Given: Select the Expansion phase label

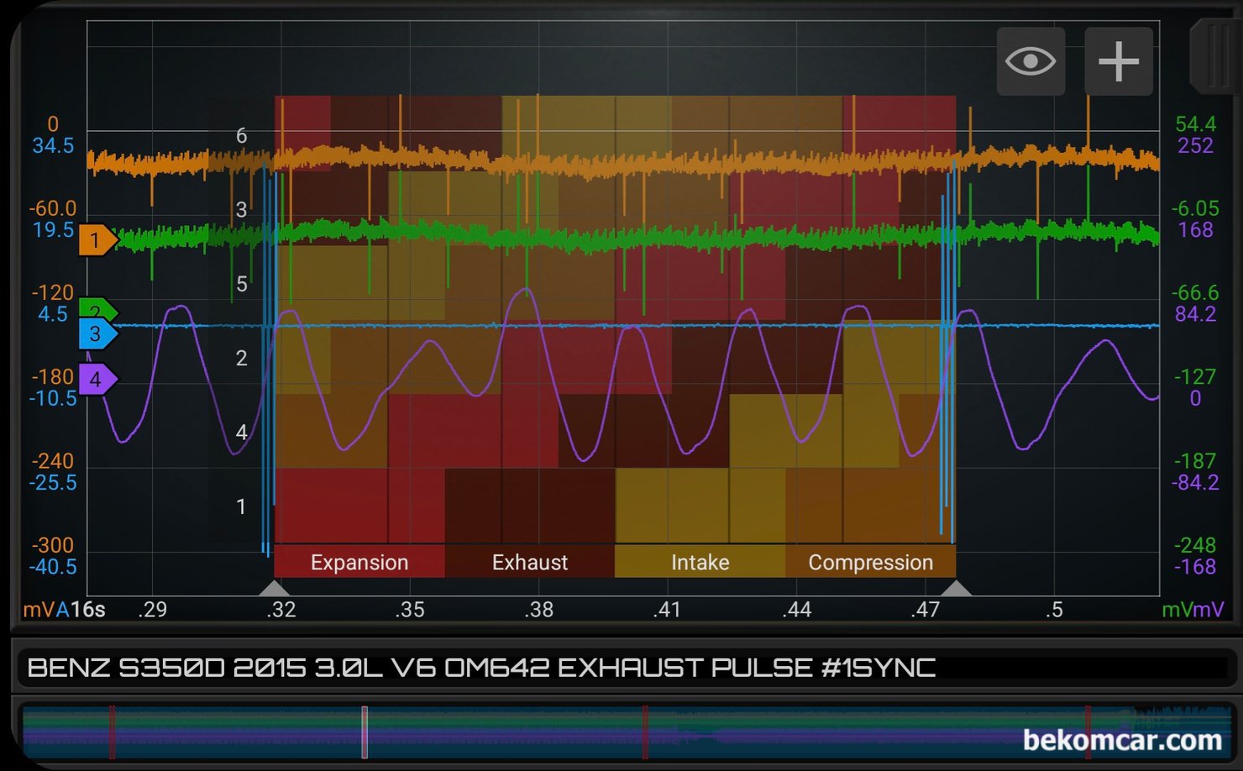Looking at the screenshot, I should [359, 562].
